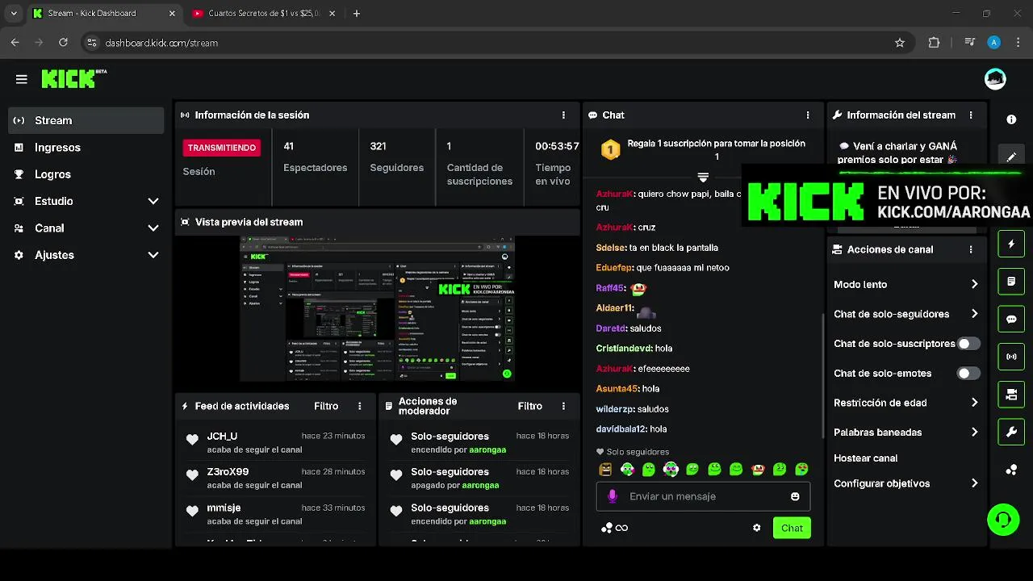Click the browser address bar

point(484,43)
